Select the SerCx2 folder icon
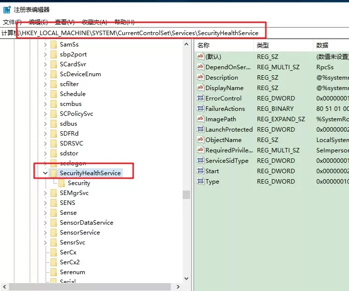Screen dimensions: 349x291 click(x=53, y=262)
